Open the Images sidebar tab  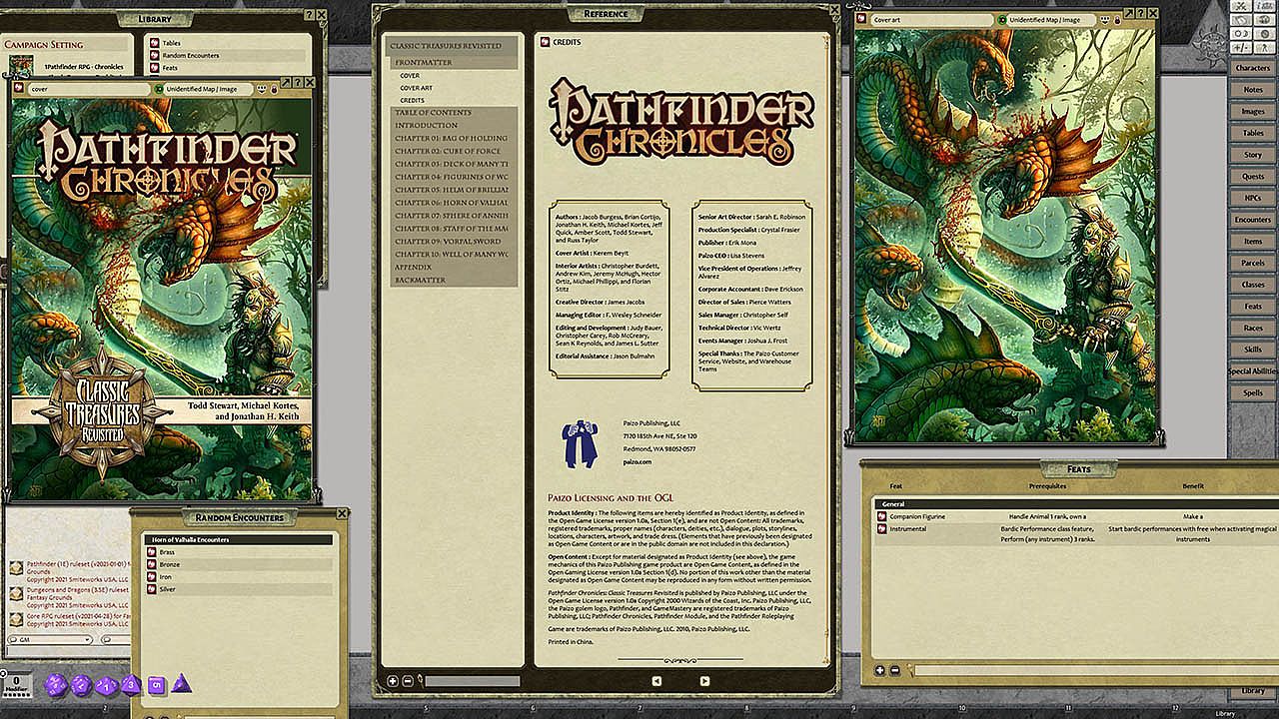click(1253, 111)
